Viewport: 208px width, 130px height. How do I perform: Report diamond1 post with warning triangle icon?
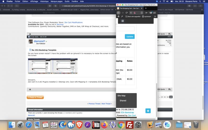[x=30, y=89]
